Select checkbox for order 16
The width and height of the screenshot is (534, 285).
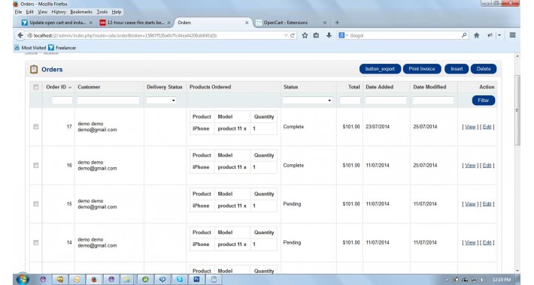click(x=36, y=166)
